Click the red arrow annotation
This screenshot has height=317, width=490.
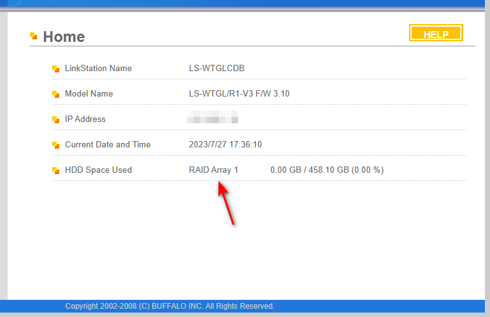[227, 203]
